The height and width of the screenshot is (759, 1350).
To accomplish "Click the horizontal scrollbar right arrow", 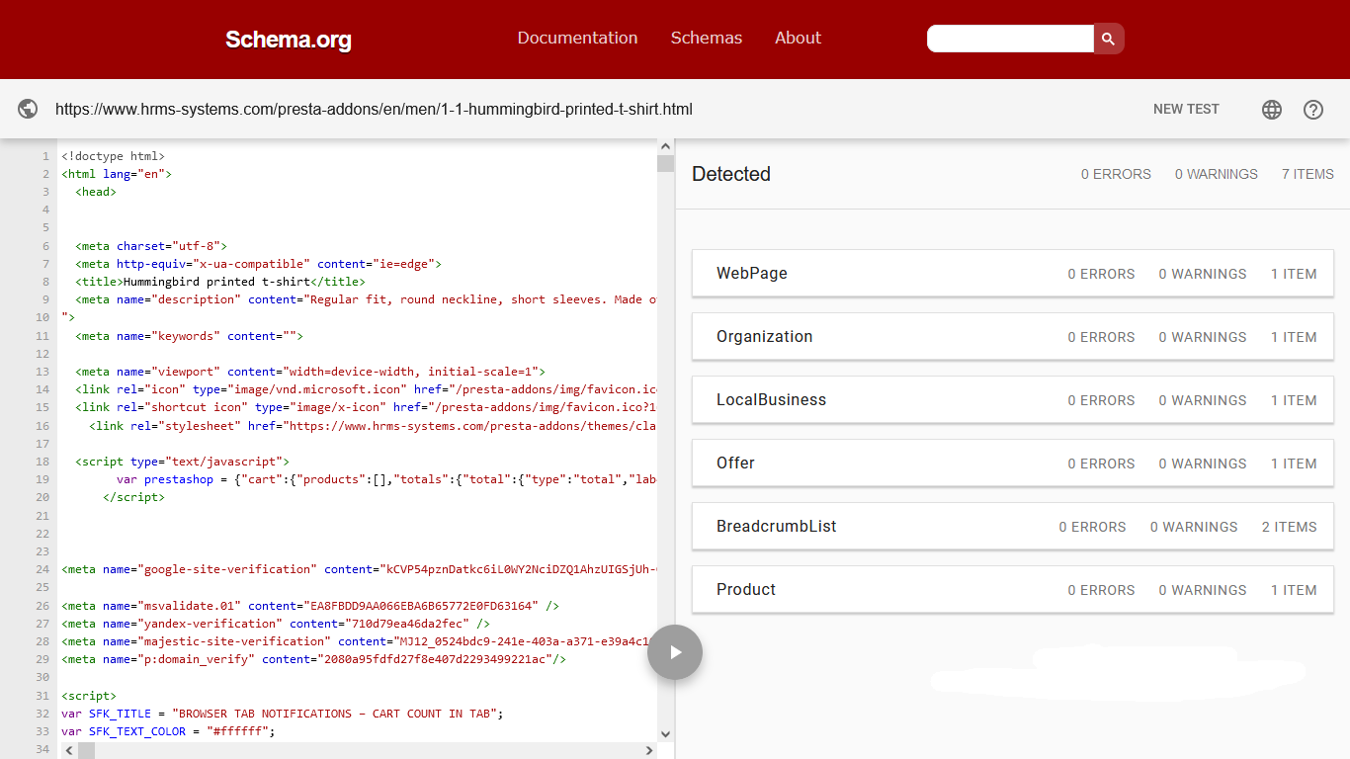I will tap(649, 750).
